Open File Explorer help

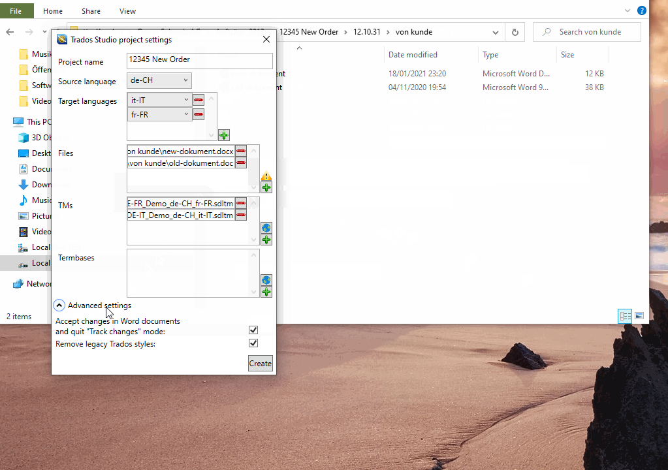point(642,10)
